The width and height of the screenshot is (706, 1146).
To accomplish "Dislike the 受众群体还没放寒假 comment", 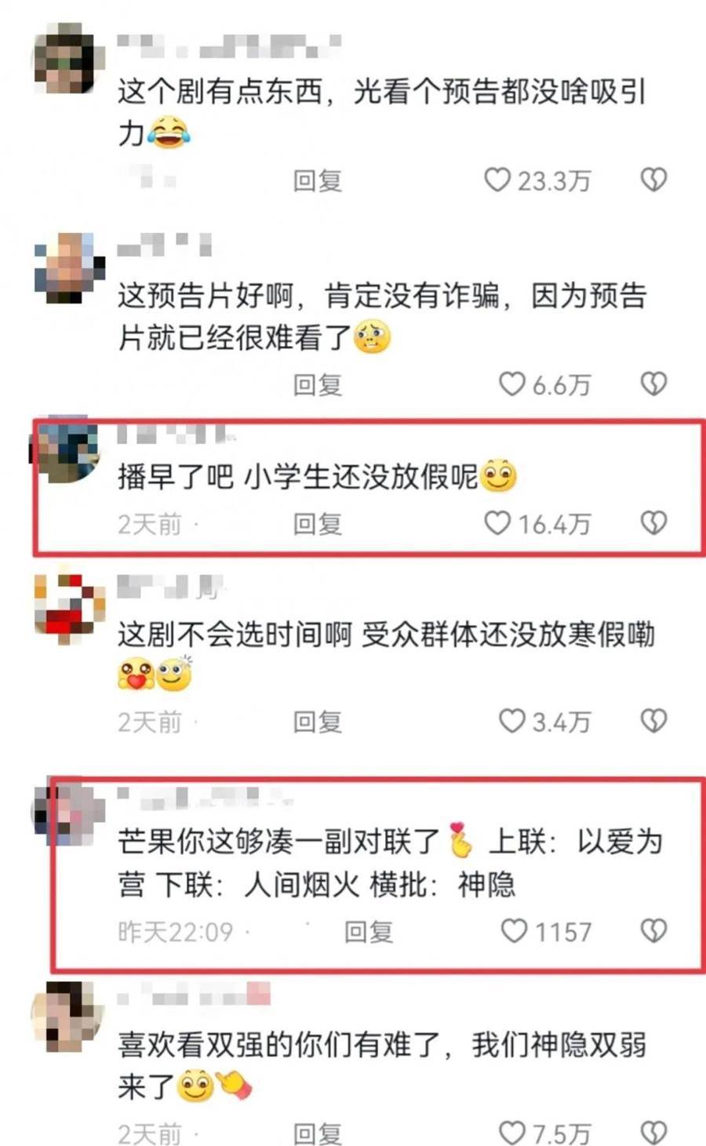I will coord(653,721).
